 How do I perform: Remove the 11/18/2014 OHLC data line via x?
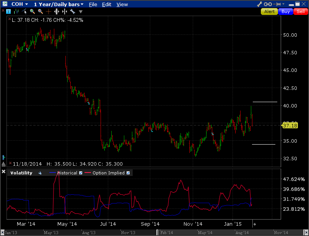[x=10, y=163]
